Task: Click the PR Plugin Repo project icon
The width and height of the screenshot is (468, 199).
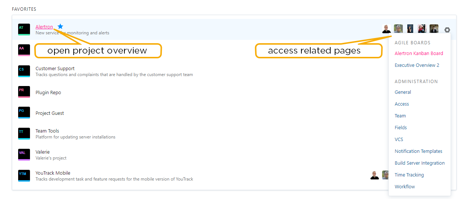Action: 24,92
